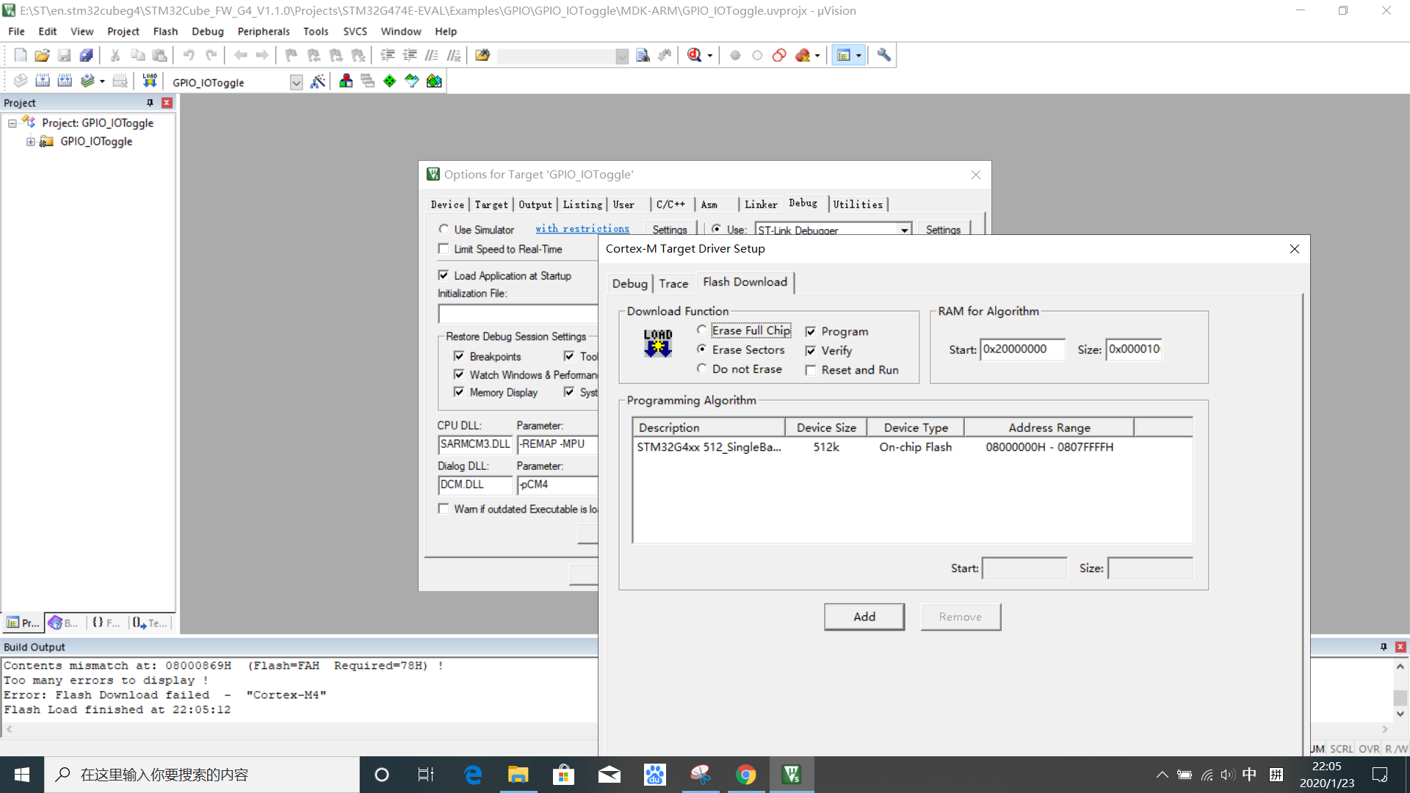Open the Configuration wrench icon
1410x793 pixels.
point(883,55)
